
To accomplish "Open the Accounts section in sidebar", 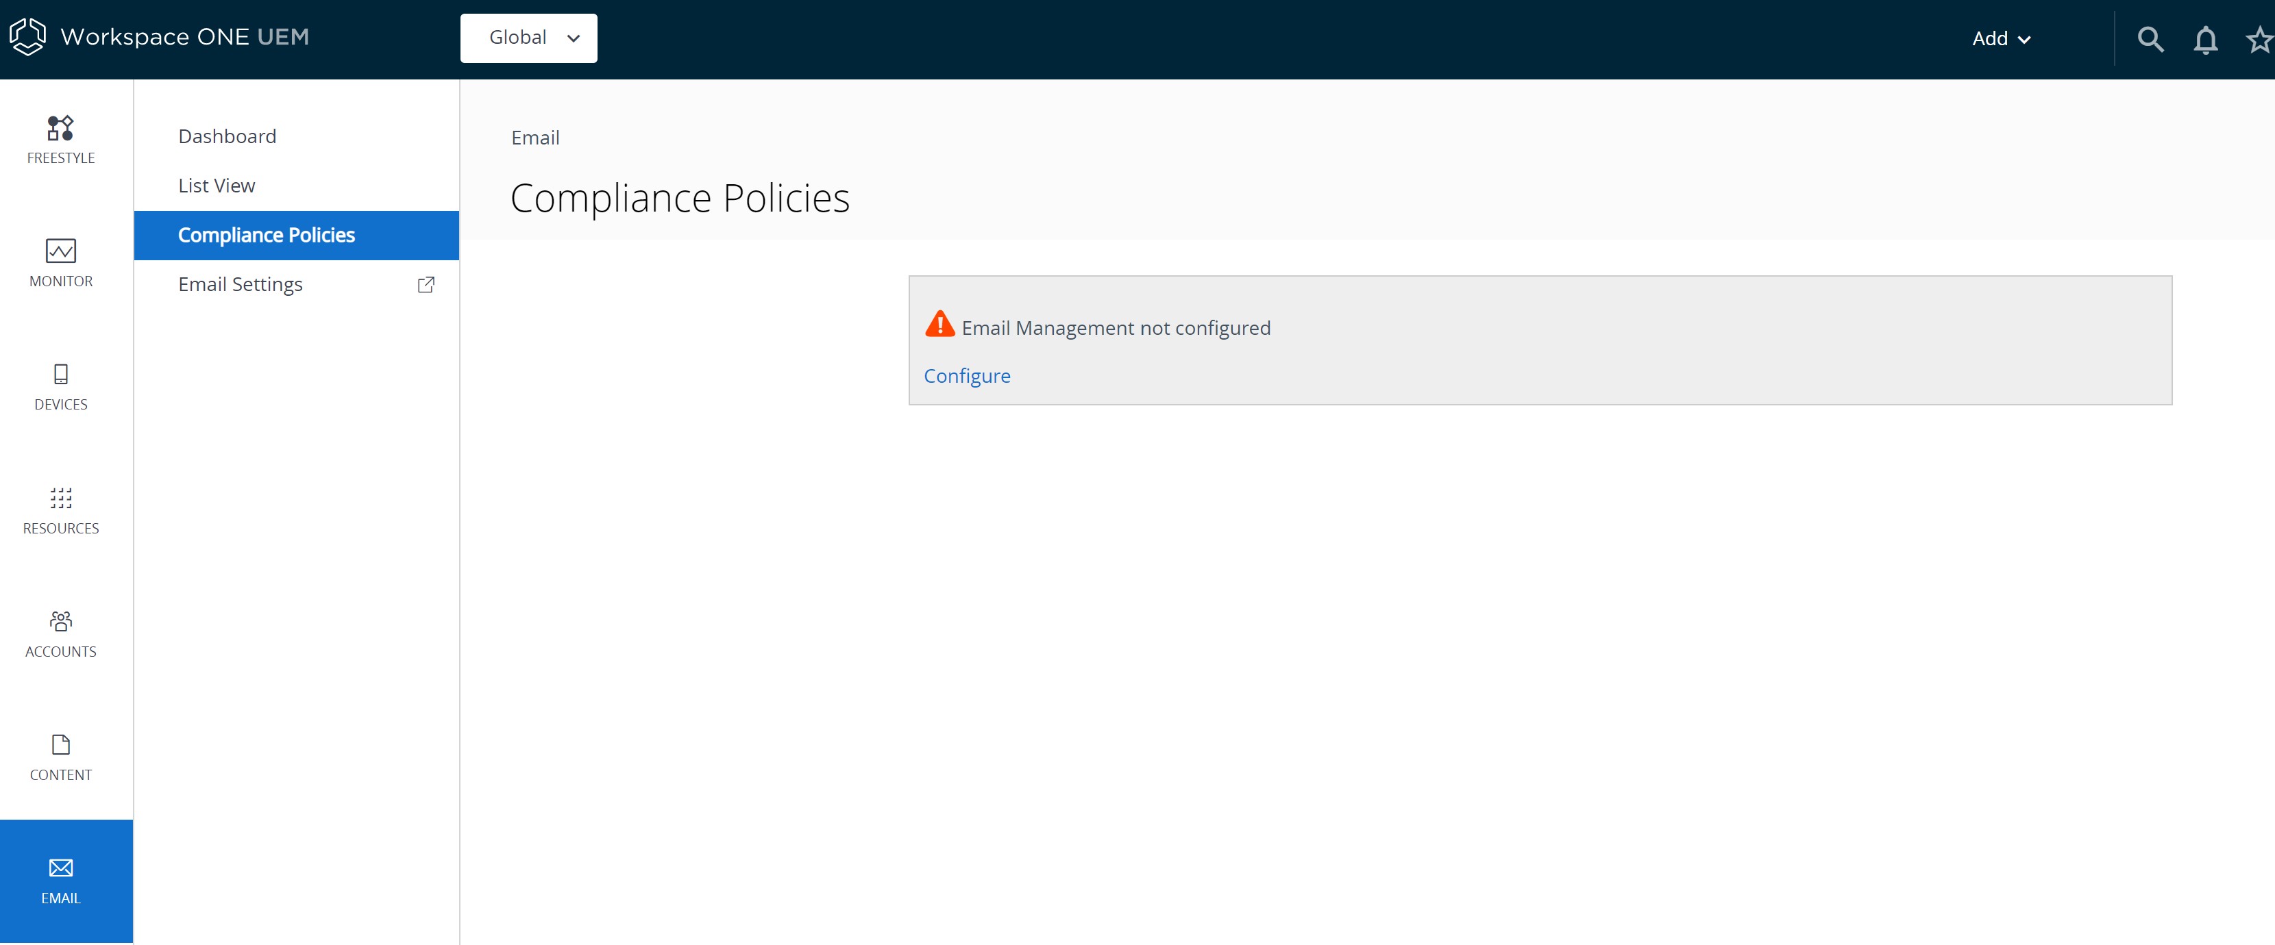I will [x=61, y=633].
